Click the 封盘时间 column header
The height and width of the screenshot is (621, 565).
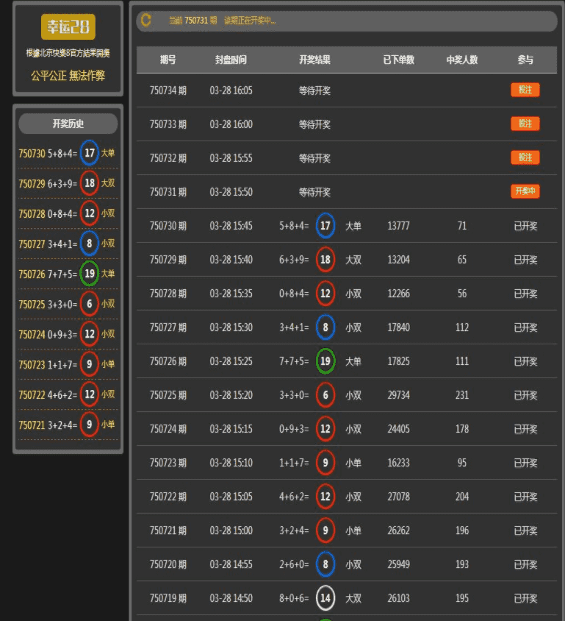pos(231,60)
